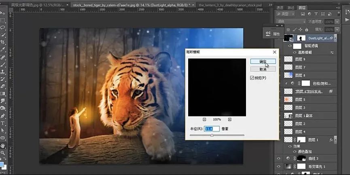Select the Hand tool
The width and height of the screenshot is (350, 175).
(3, 145)
